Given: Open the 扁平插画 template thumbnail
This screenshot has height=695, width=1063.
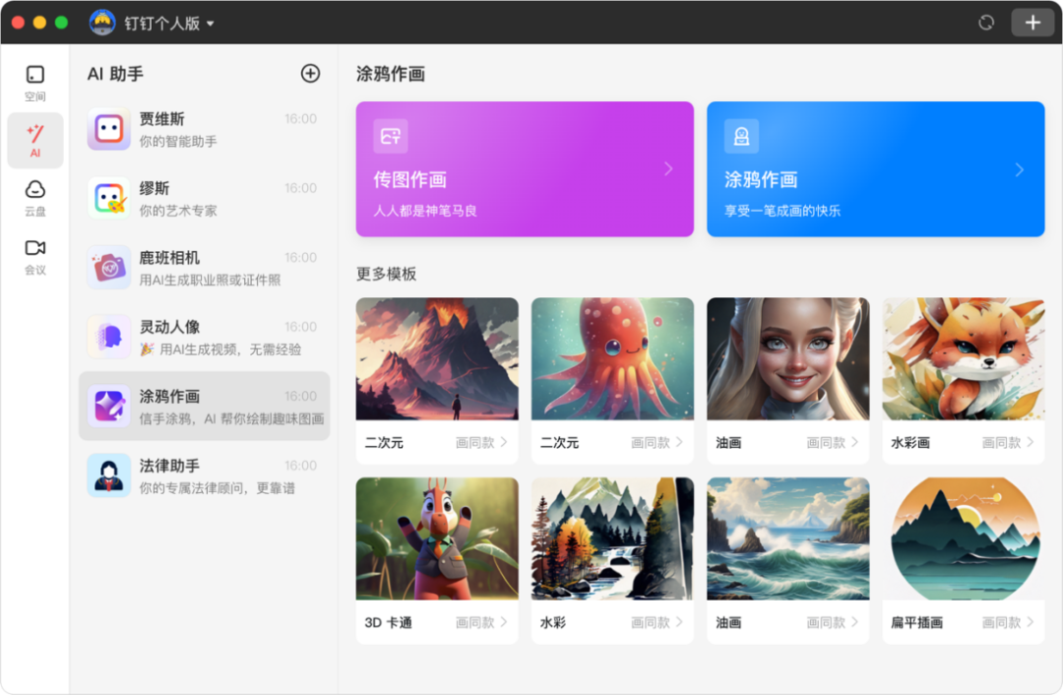Looking at the screenshot, I should pyautogui.click(x=963, y=538).
